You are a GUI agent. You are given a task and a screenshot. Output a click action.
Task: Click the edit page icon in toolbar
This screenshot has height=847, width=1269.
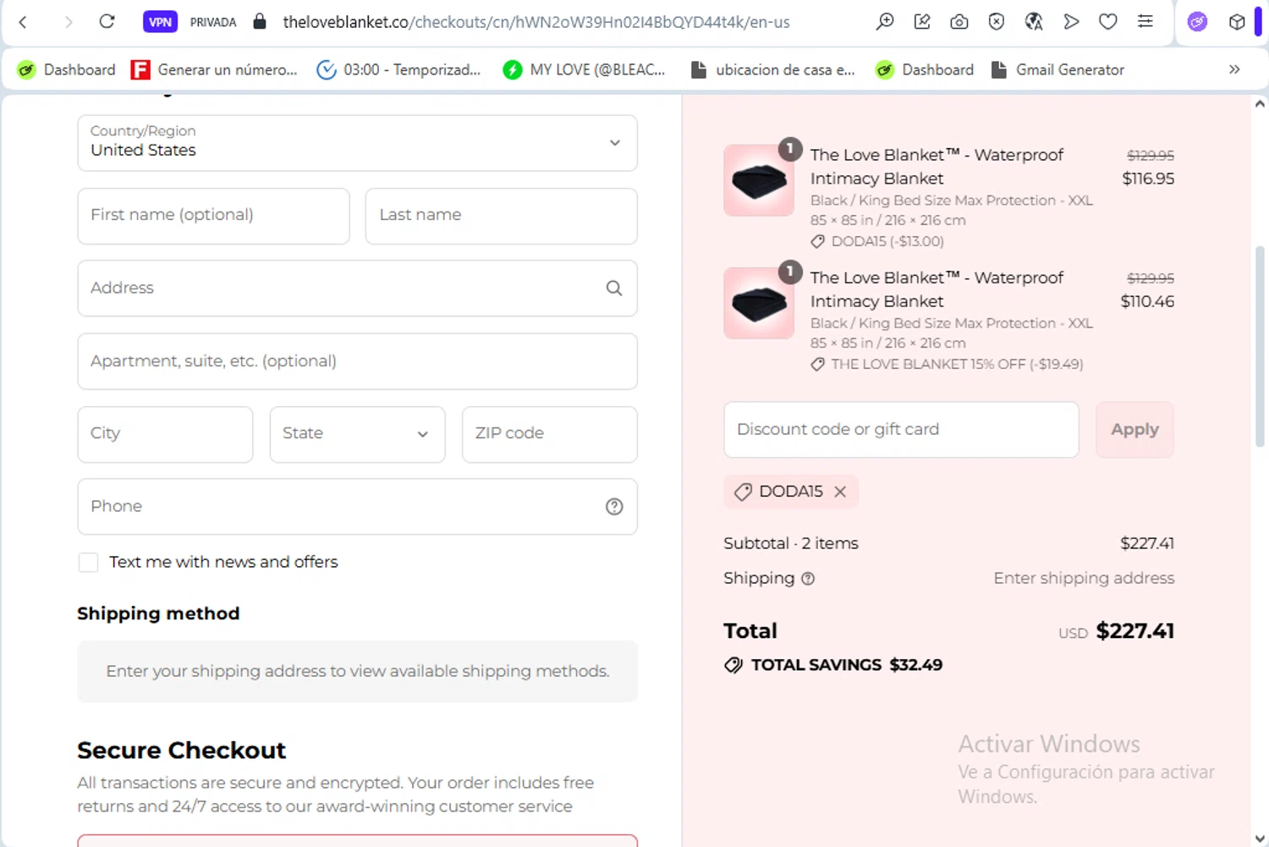pos(922,22)
